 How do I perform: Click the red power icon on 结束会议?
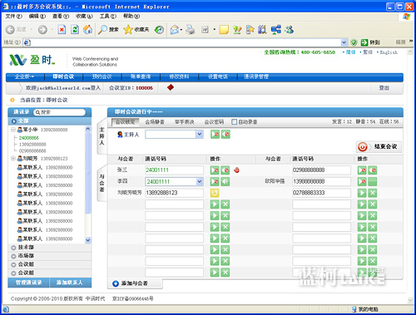(363, 147)
